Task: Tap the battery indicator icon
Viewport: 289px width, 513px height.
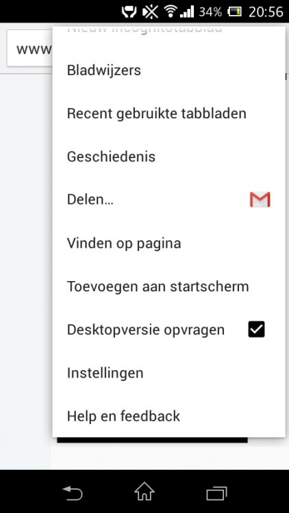Action: [x=235, y=12]
